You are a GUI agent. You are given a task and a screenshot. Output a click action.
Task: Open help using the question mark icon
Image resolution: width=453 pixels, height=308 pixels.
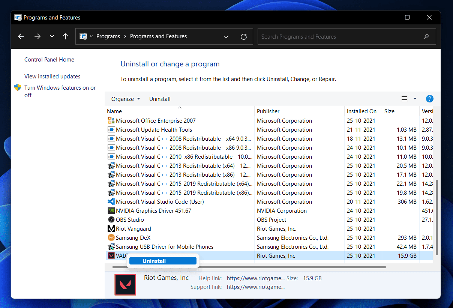pos(429,99)
